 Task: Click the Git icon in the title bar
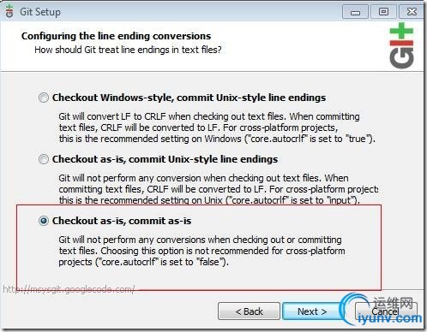pos(9,11)
